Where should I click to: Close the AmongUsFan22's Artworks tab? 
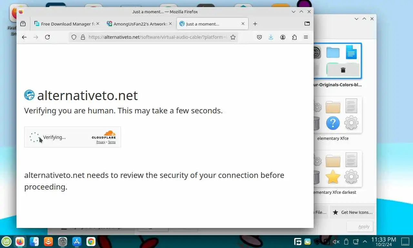(171, 24)
